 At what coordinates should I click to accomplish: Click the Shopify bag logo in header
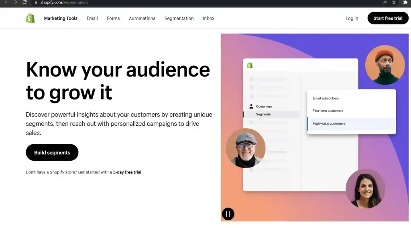[30, 18]
